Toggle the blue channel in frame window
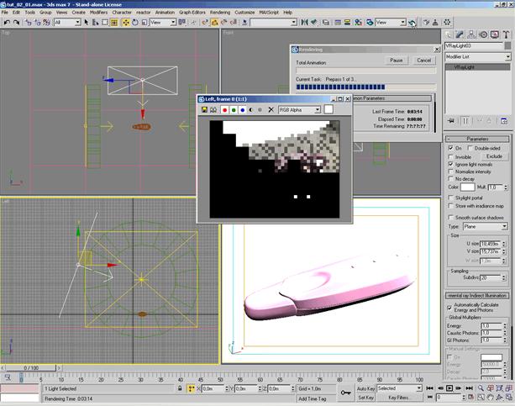Image resolution: width=515 pixels, height=406 pixels. click(243, 110)
